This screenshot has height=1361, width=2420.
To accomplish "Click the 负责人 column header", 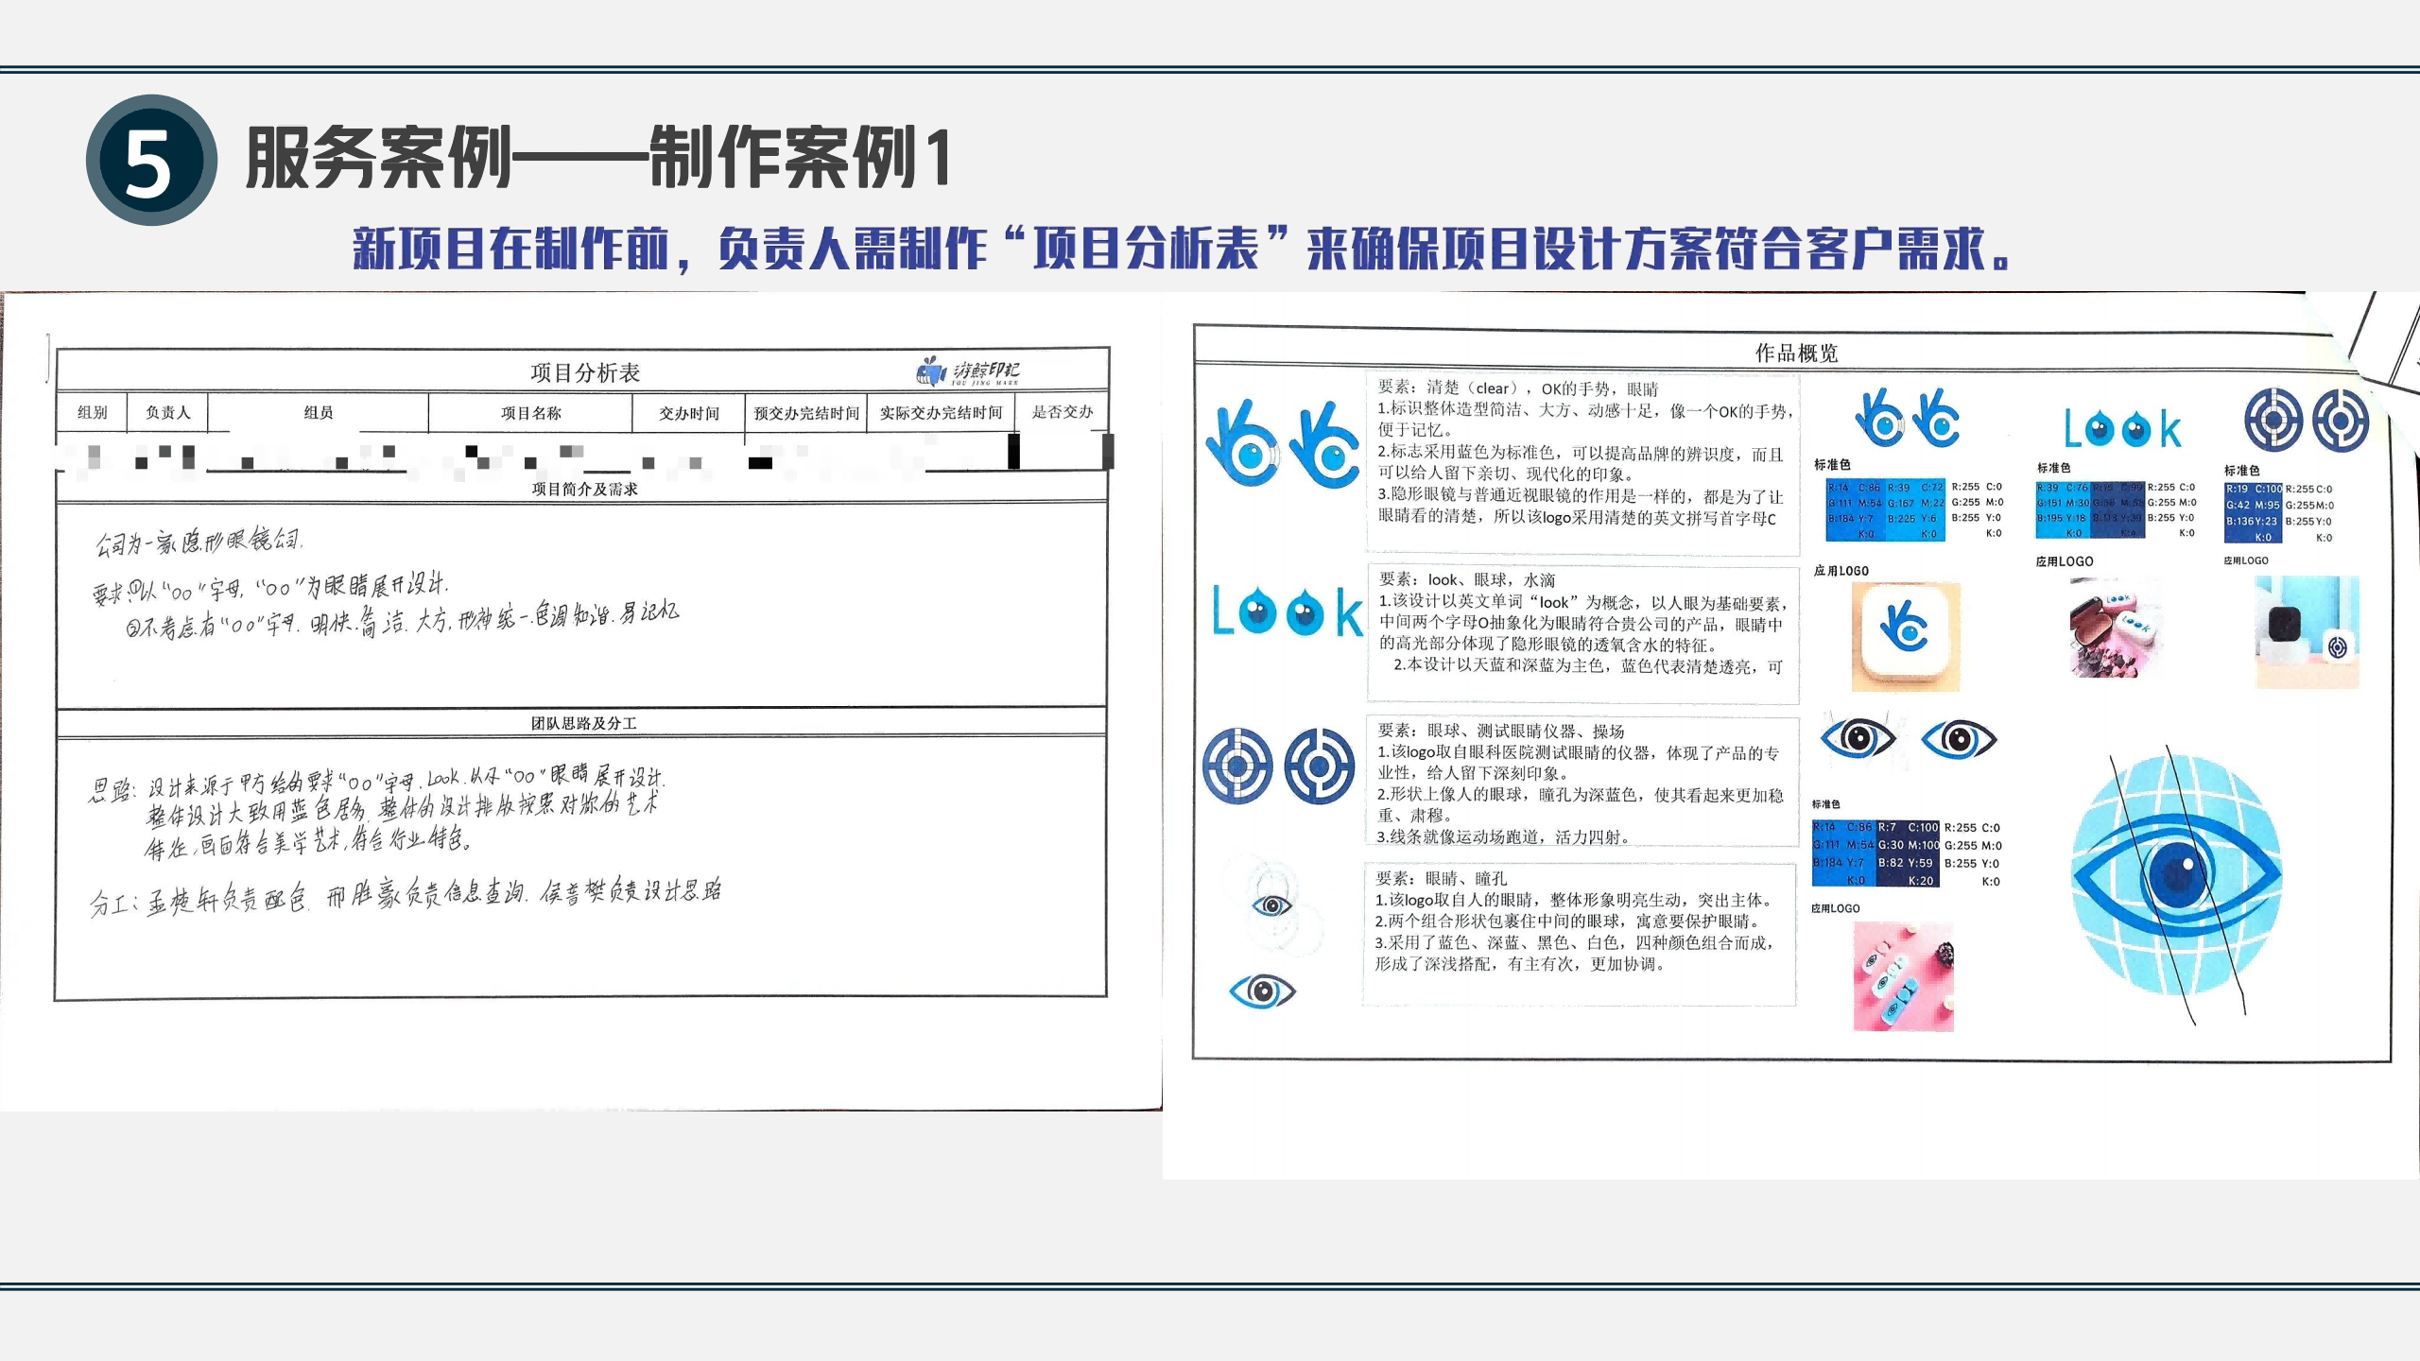I will point(167,412).
